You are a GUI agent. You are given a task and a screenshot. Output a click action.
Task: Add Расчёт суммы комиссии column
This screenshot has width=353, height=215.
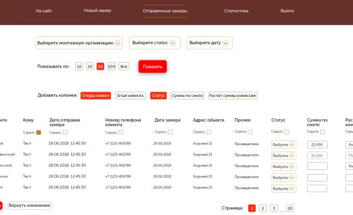click(232, 96)
